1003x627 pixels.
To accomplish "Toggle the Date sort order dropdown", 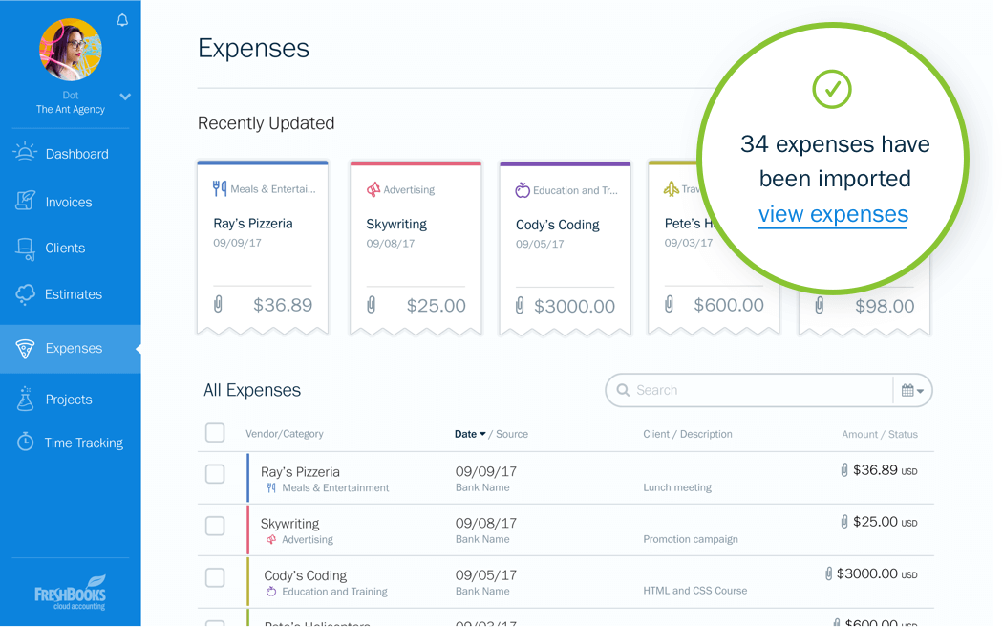I will (x=482, y=433).
